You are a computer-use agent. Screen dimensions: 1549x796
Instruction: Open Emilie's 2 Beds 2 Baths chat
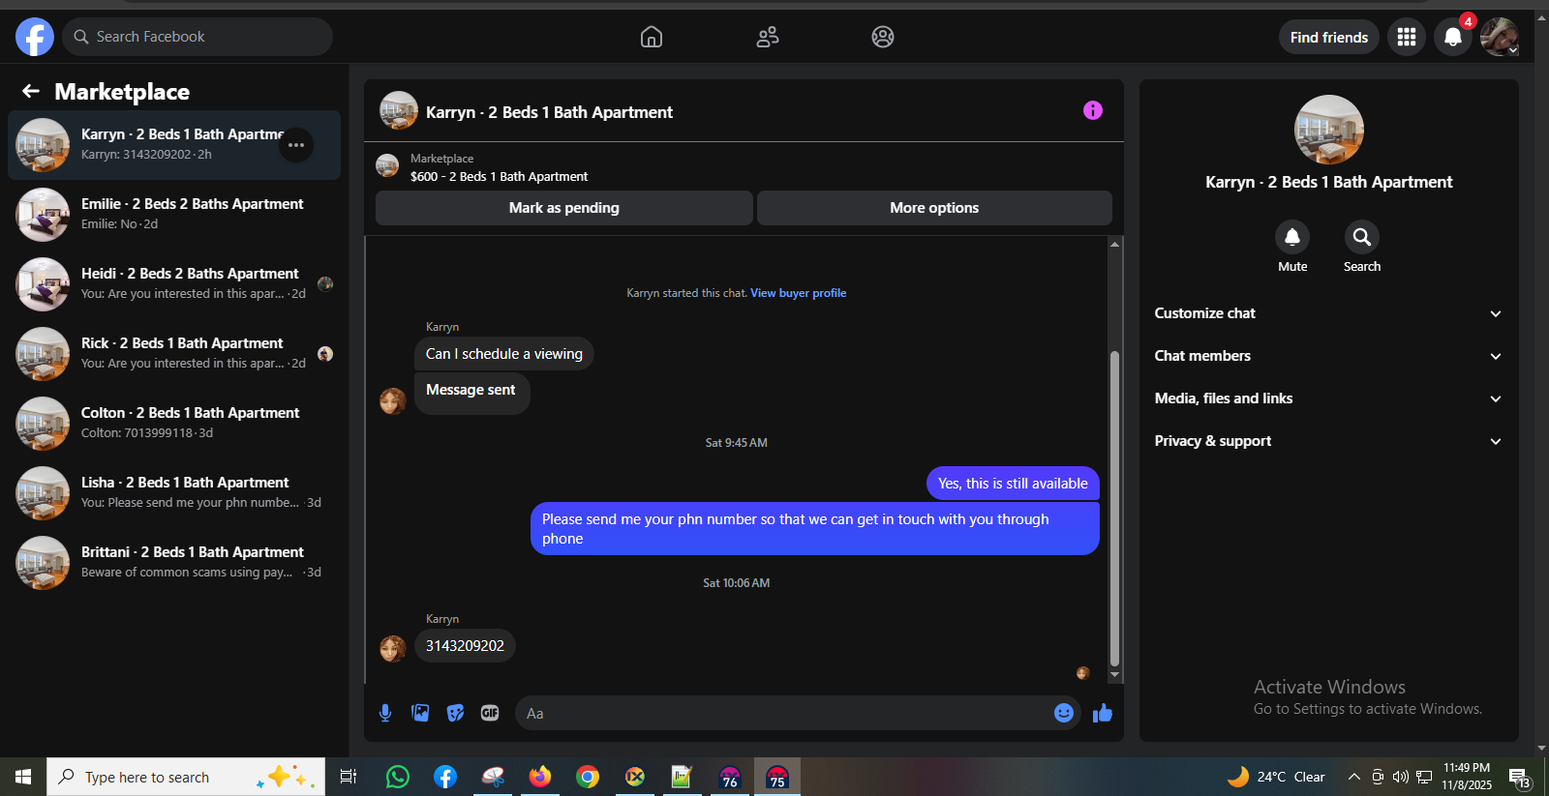174,215
